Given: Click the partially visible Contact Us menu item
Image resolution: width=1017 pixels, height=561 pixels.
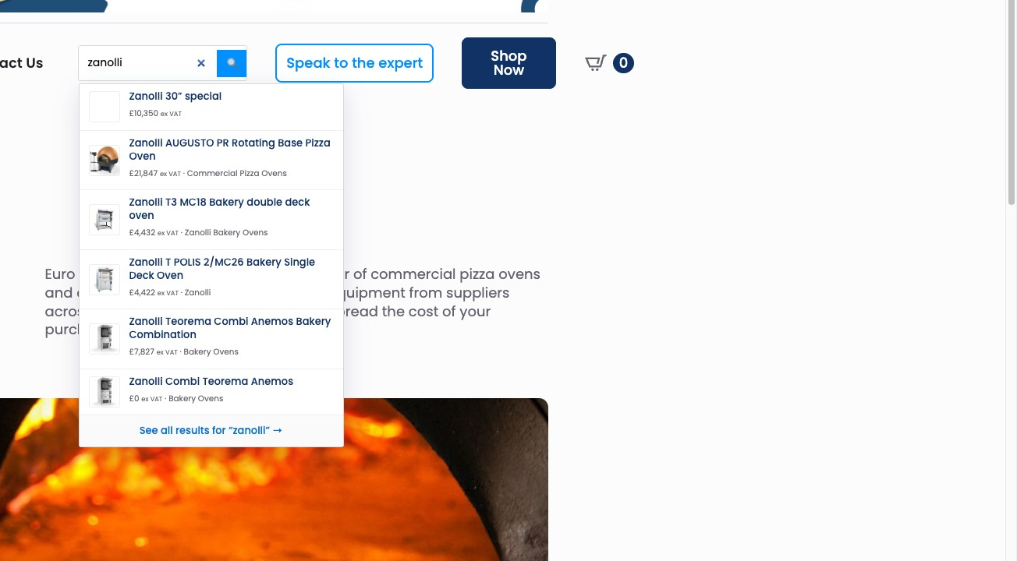Looking at the screenshot, I should (x=21, y=63).
